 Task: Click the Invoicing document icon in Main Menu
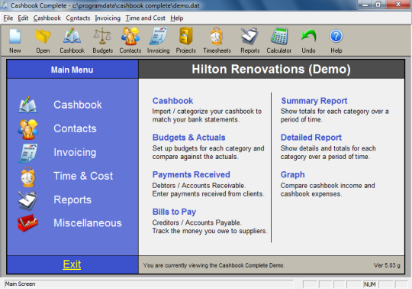click(28, 153)
